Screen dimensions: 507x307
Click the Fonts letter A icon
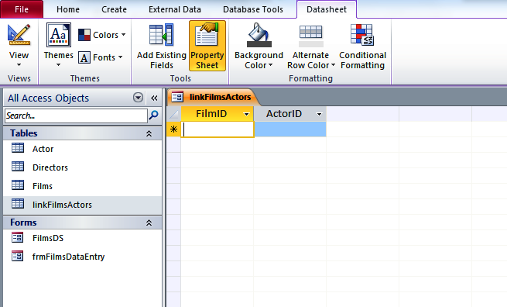[84, 58]
